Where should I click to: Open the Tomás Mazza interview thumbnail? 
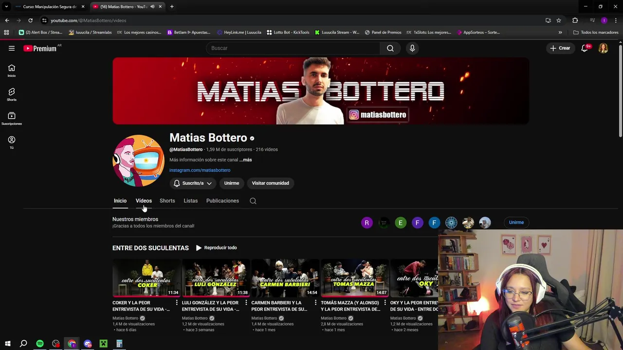[x=354, y=278]
